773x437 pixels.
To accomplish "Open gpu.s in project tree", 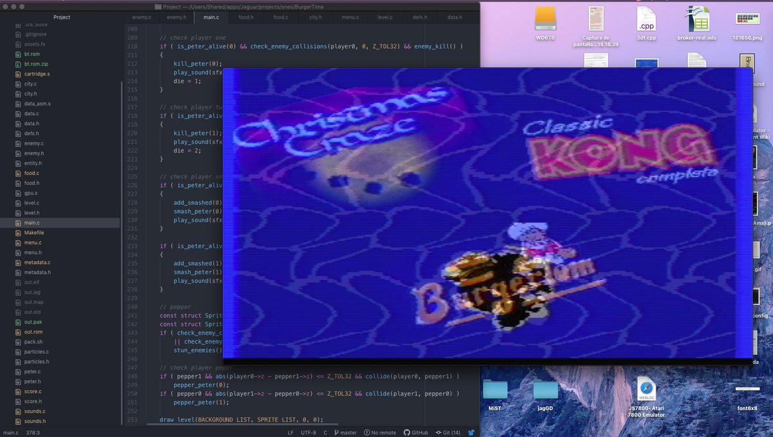I will (30, 193).
